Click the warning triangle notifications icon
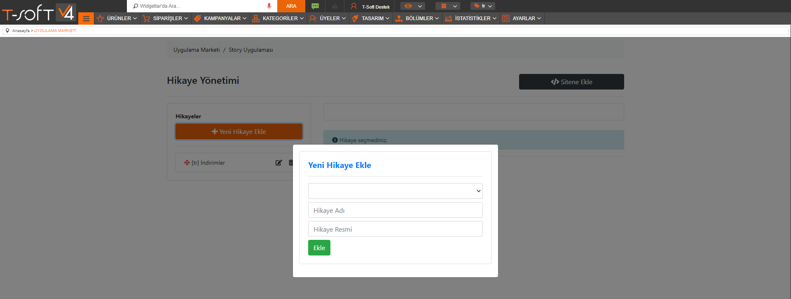791x299 pixels. 335,6
